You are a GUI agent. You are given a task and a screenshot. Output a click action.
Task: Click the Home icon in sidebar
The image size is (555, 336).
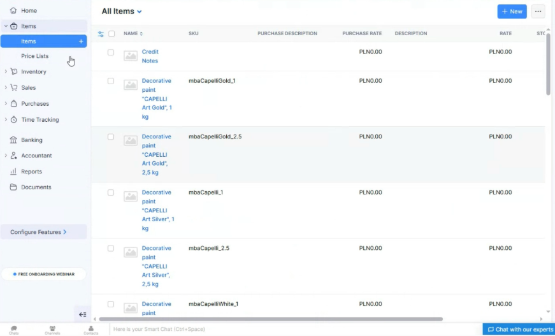tap(13, 11)
